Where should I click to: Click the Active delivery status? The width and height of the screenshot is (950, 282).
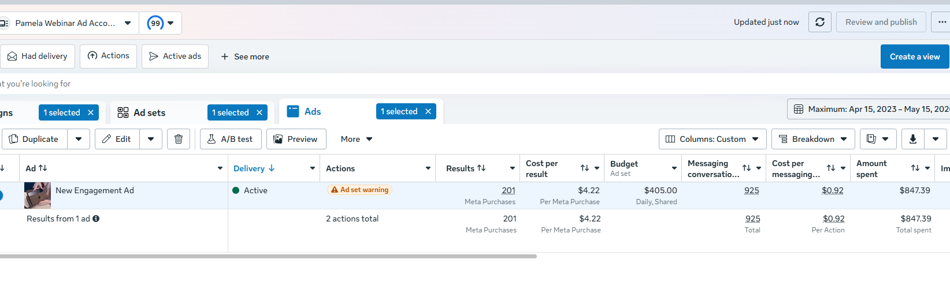(250, 190)
